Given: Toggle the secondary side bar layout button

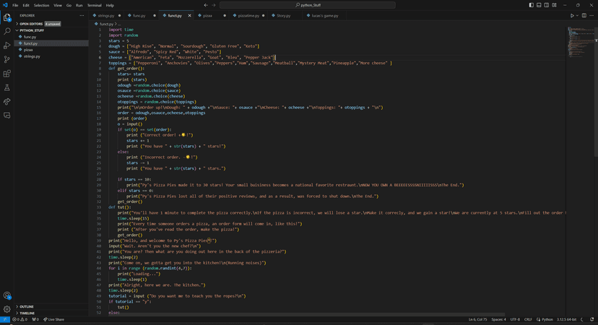Looking at the screenshot, I should pos(546,5).
